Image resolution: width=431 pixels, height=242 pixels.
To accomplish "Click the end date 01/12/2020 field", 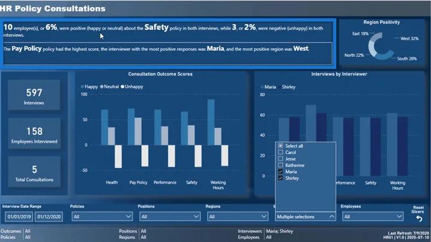I will click(x=49, y=216).
